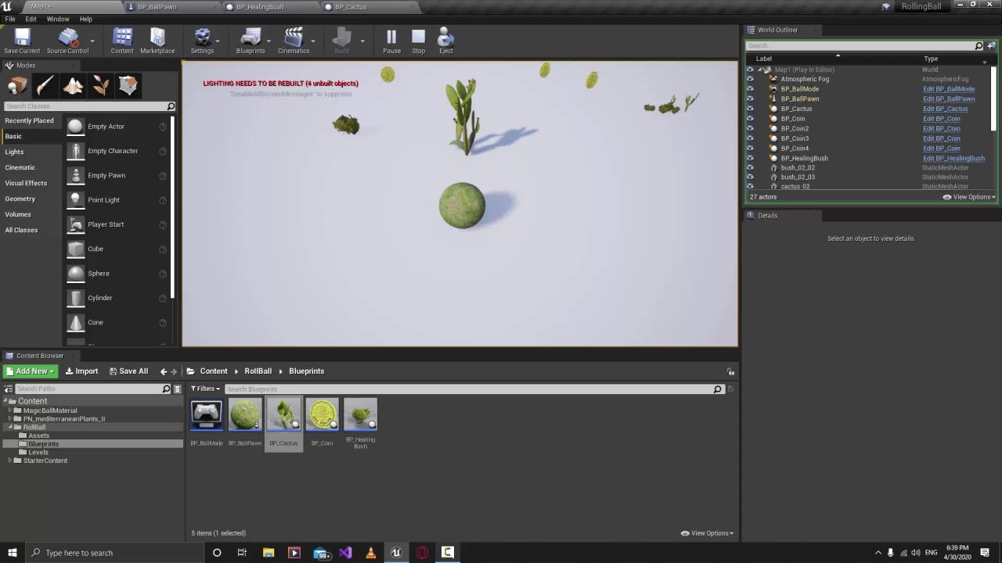Stop the play-in-editor session
Image resolution: width=1002 pixels, height=563 pixels.
[419, 41]
